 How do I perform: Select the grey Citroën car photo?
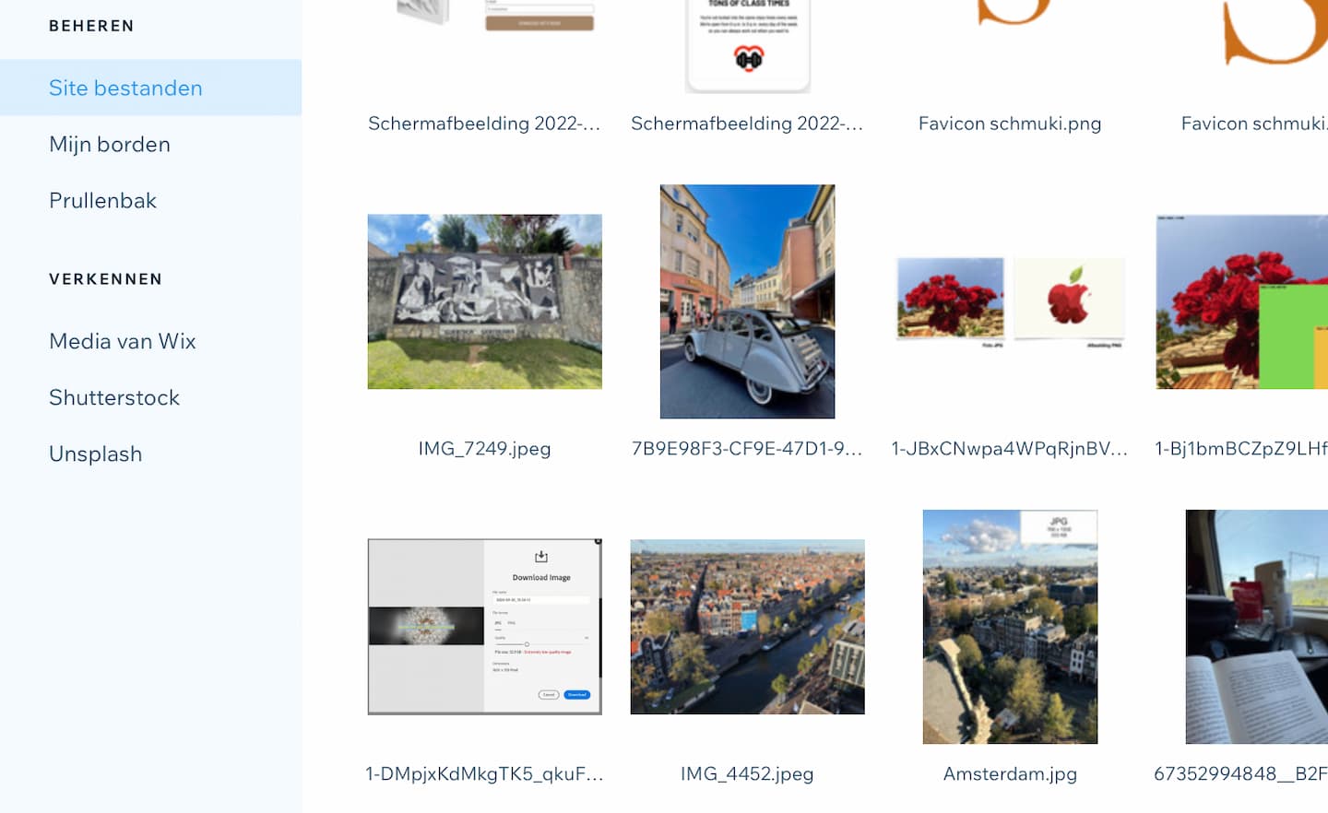click(x=747, y=301)
